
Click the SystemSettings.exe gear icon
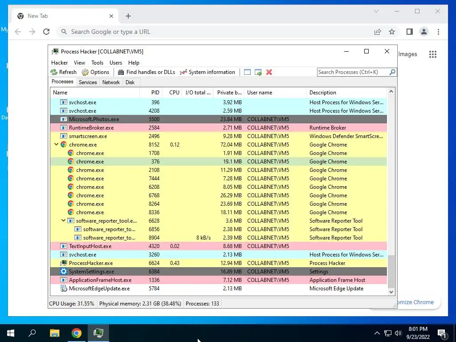pos(64,271)
